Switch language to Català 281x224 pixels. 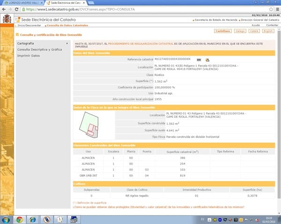click(x=254, y=31)
